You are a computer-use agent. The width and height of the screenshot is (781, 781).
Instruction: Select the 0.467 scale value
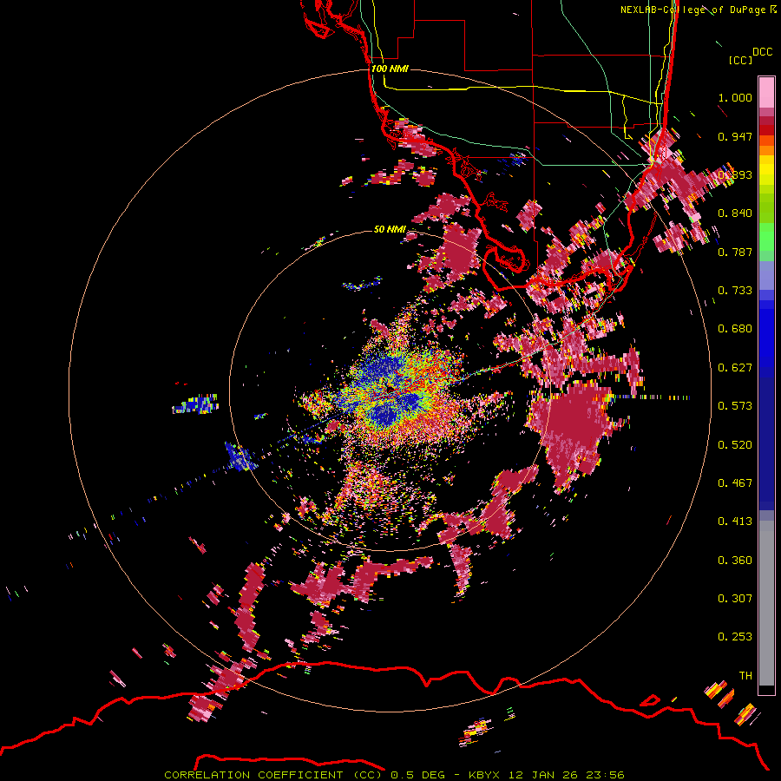pos(735,483)
